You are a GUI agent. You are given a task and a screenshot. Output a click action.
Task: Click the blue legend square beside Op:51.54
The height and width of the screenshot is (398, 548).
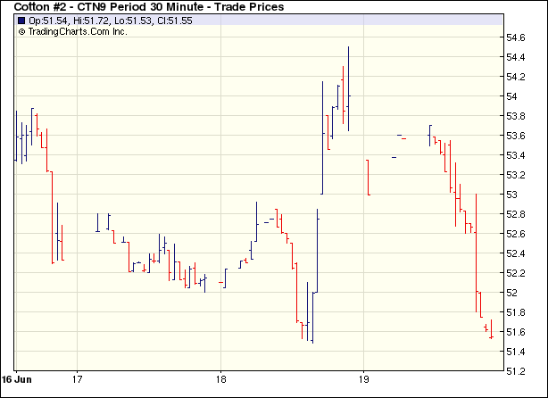tap(21, 20)
